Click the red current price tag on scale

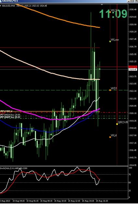pos(133,67)
